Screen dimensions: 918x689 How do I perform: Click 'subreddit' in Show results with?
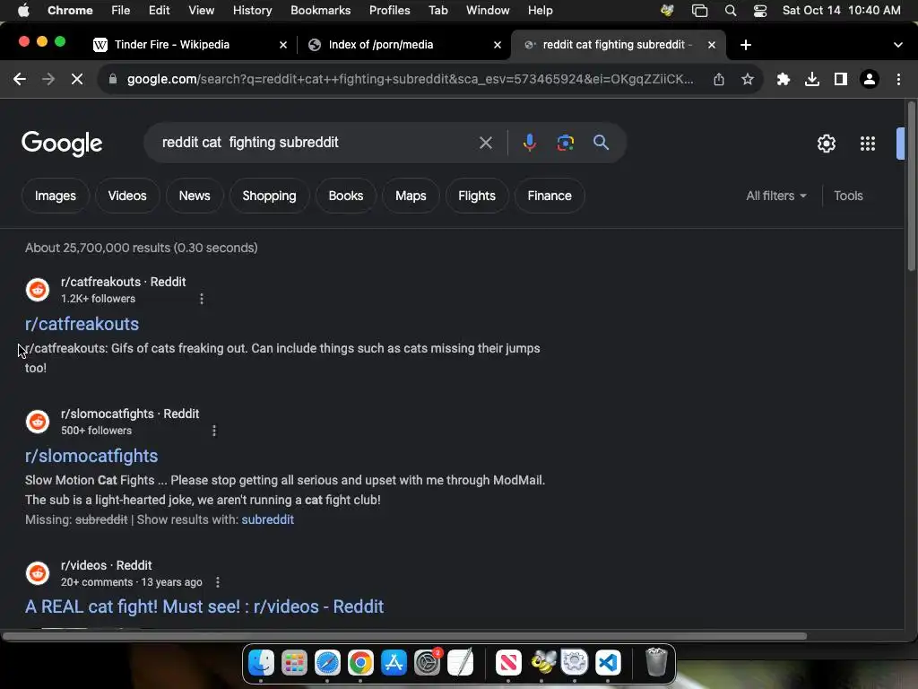pos(267,519)
